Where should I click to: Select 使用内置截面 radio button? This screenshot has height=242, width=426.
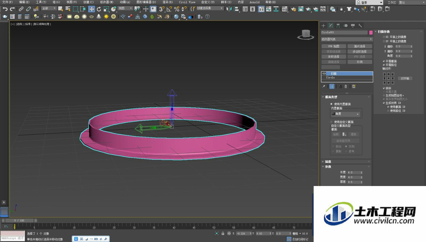(331, 104)
